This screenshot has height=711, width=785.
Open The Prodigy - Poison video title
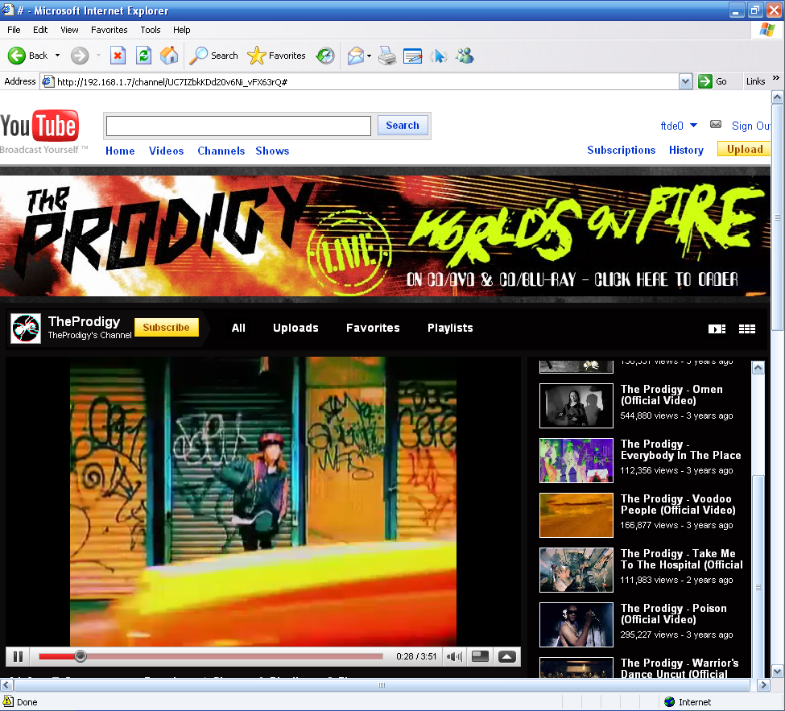pyautogui.click(x=673, y=614)
